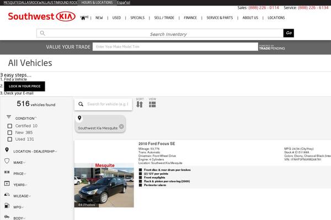Click the fuel pump icon beside MPG

pyautogui.click(x=7, y=206)
